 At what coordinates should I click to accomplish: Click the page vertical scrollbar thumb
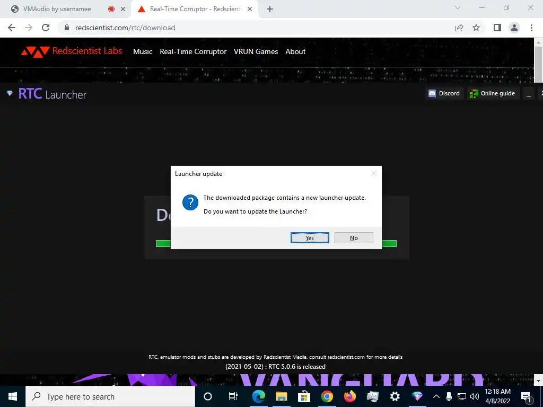coord(538,64)
